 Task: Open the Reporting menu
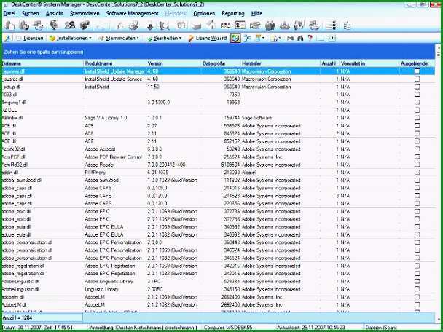233,13
